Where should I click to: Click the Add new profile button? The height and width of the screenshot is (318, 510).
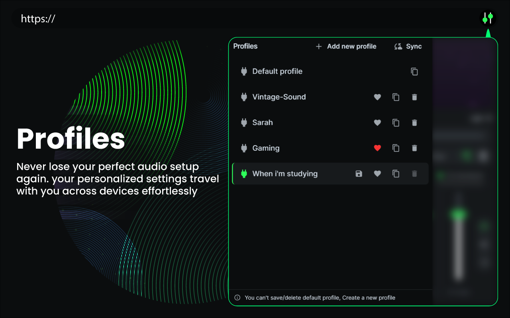coord(346,47)
